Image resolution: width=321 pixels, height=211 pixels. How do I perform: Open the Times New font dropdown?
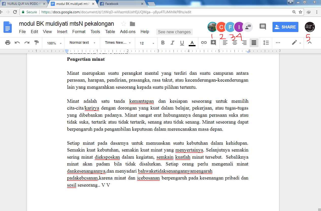point(118,43)
